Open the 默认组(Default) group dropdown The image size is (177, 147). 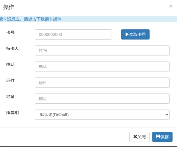[102, 115]
